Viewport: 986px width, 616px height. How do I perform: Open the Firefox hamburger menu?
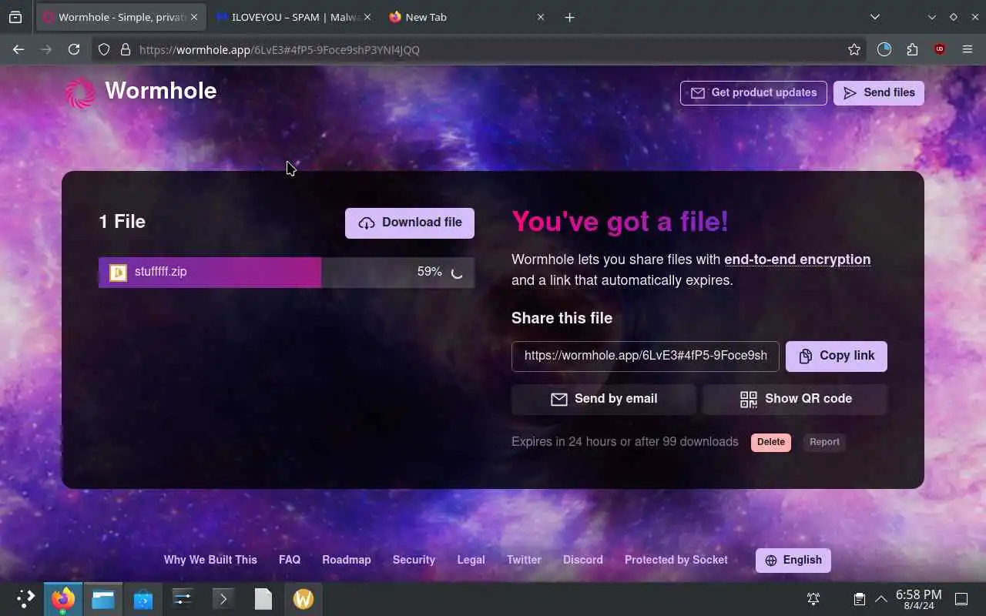pos(968,49)
